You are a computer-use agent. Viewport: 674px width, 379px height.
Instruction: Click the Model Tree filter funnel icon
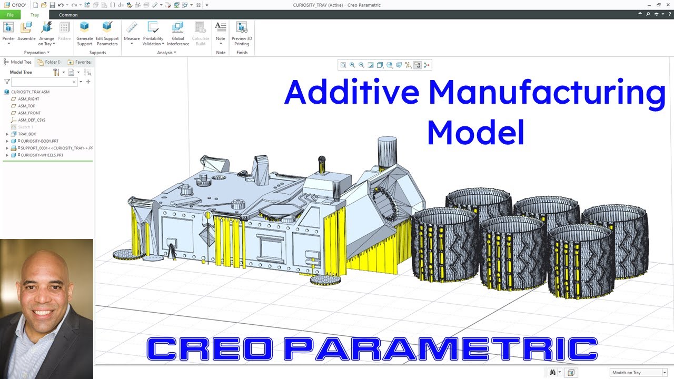tap(7, 82)
